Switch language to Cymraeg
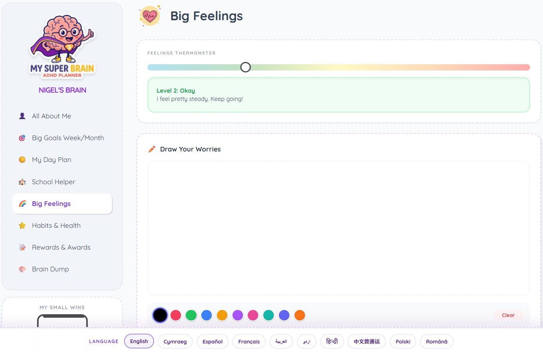The image size is (543, 352). pos(175,341)
